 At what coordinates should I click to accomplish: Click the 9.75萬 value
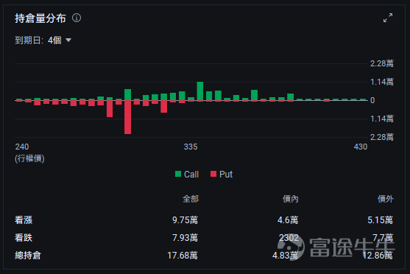[x=185, y=219]
